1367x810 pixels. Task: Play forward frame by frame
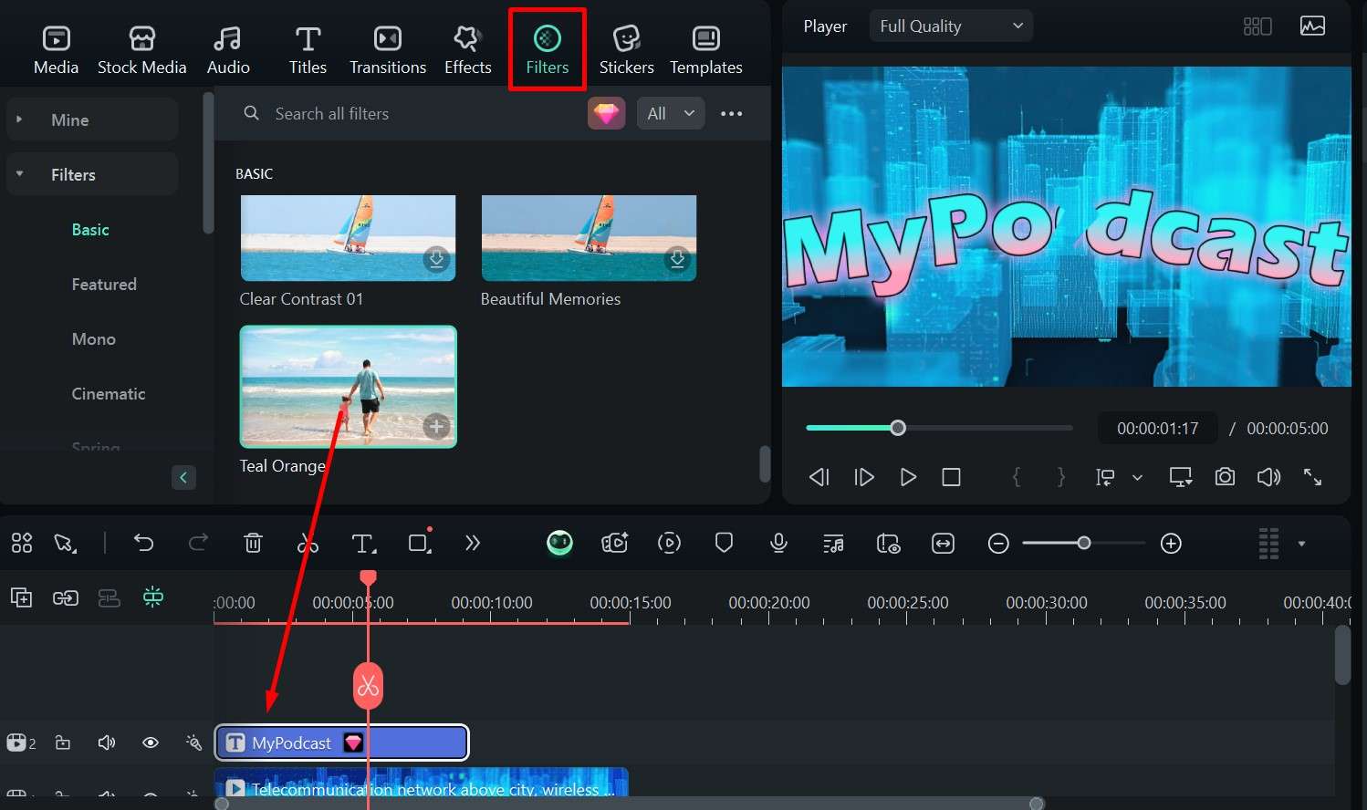coord(863,477)
